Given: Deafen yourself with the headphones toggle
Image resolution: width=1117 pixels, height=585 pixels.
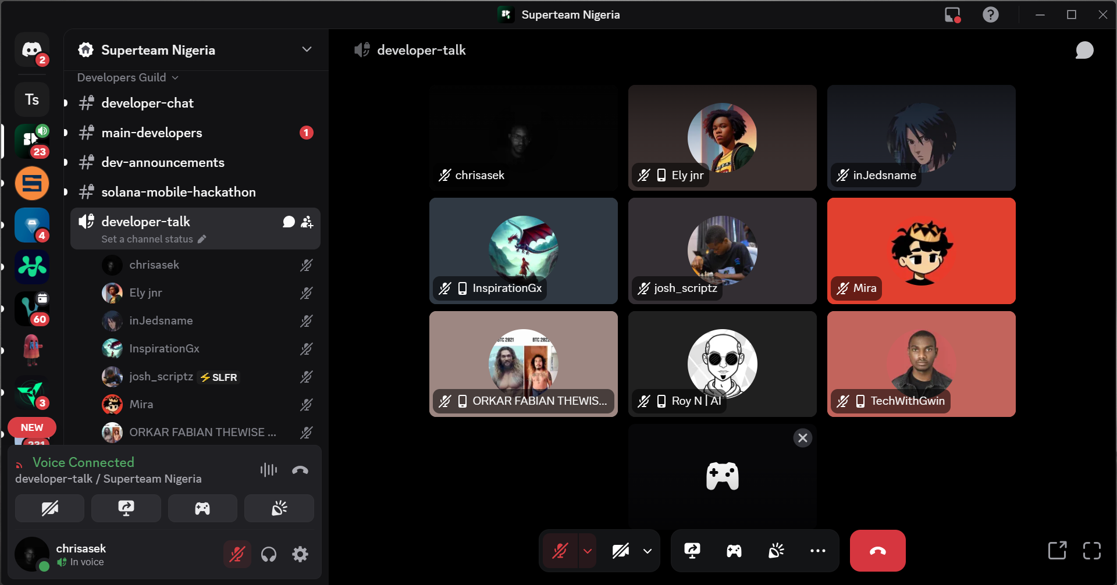Looking at the screenshot, I should [x=269, y=554].
